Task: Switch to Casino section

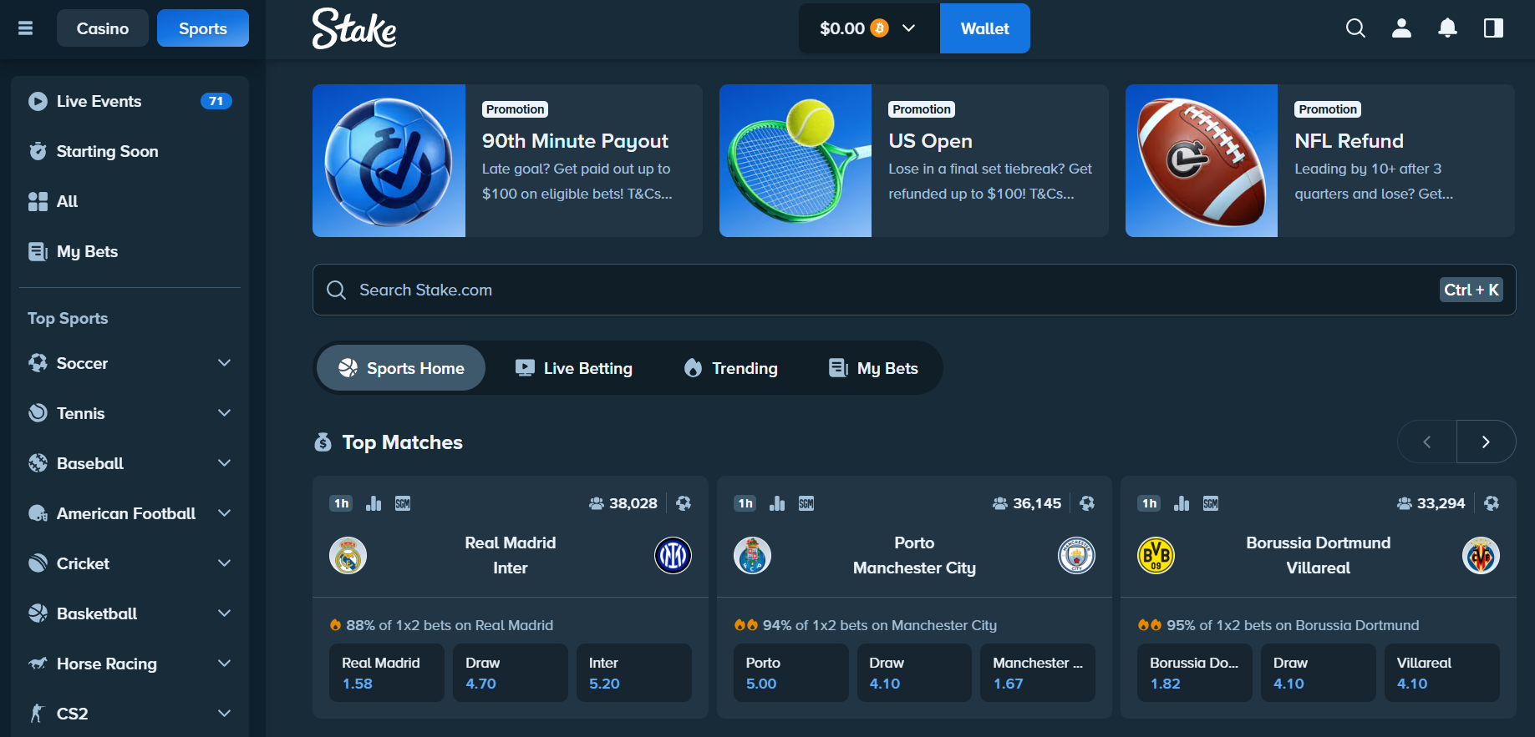Action: [103, 28]
